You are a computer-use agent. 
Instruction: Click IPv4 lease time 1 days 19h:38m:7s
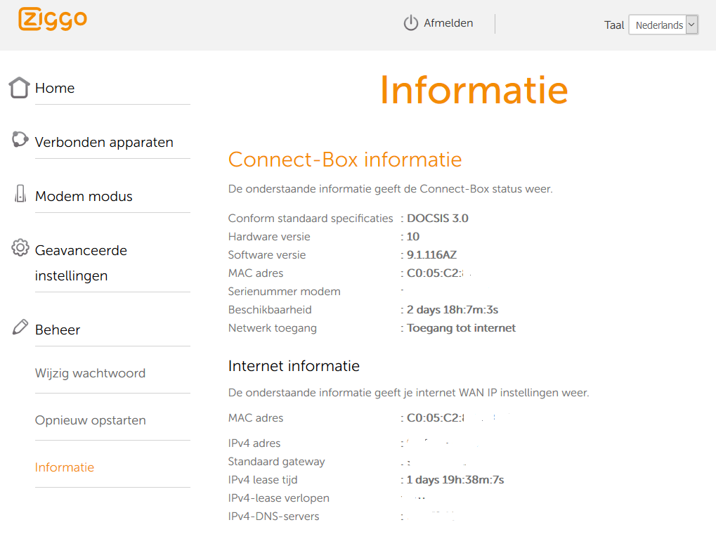455,479
